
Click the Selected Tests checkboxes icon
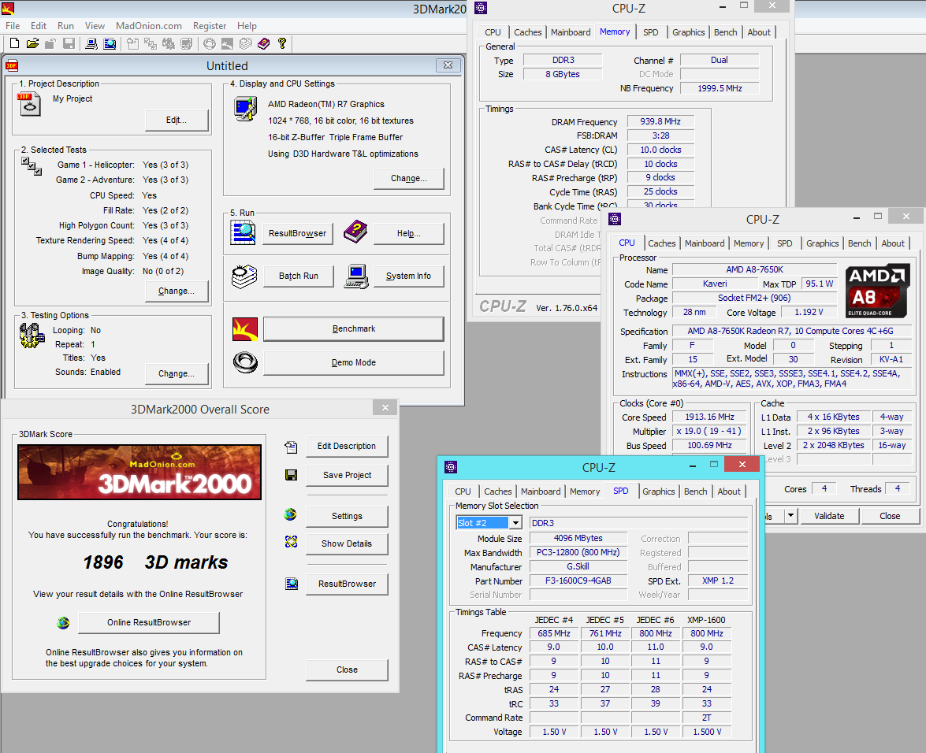click(31, 166)
